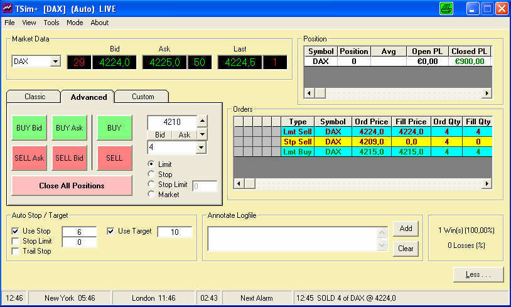Image resolution: width=511 pixels, height=307 pixels.
Task: Choose the Stop Limit order type
Action: point(151,185)
